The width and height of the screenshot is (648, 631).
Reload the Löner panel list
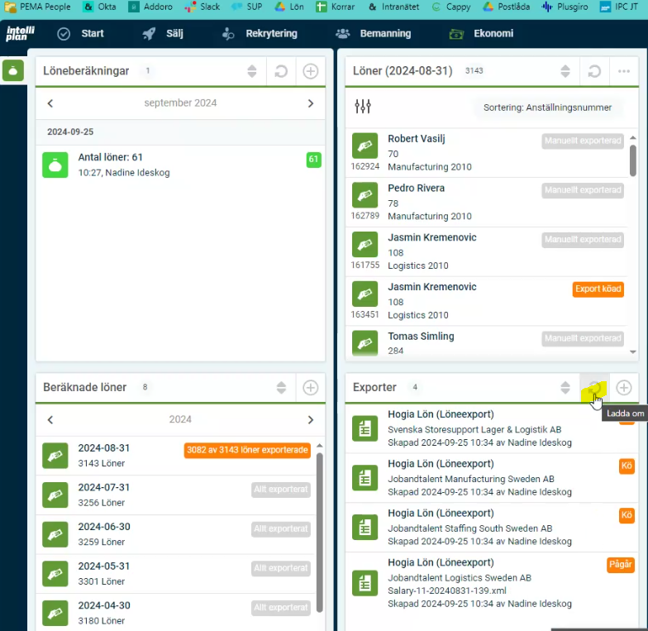(594, 71)
